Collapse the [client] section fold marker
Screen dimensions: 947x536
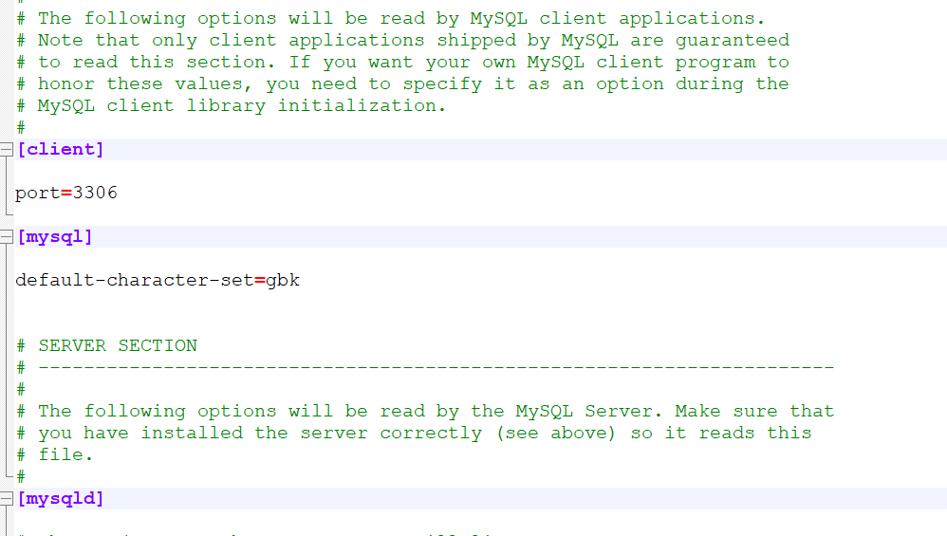pyautogui.click(x=6, y=149)
